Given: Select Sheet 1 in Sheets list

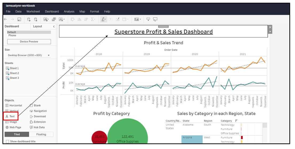Looking at the screenshot, I should [x=12, y=68].
